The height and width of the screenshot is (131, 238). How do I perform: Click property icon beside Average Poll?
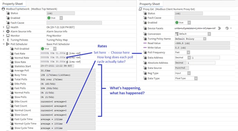(x=12, y=70)
